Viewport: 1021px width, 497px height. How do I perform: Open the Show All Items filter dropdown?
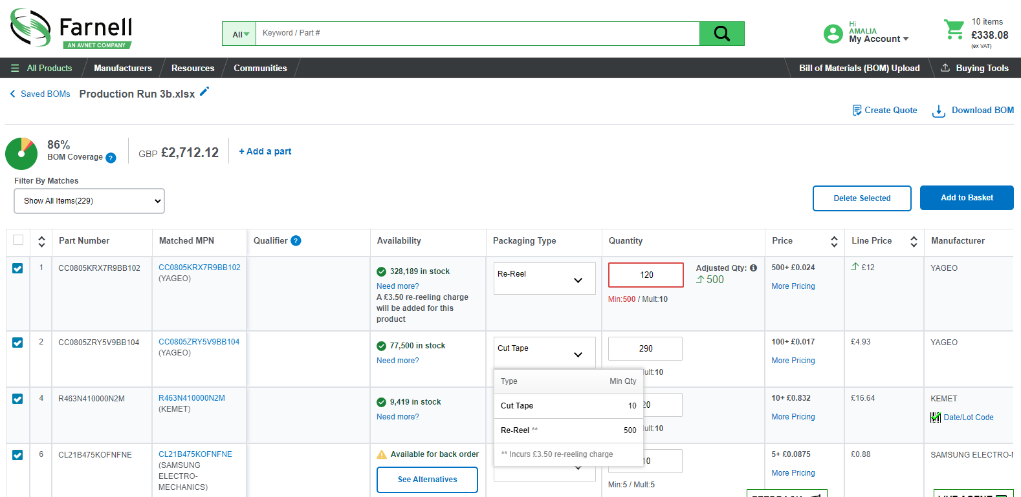click(x=89, y=201)
